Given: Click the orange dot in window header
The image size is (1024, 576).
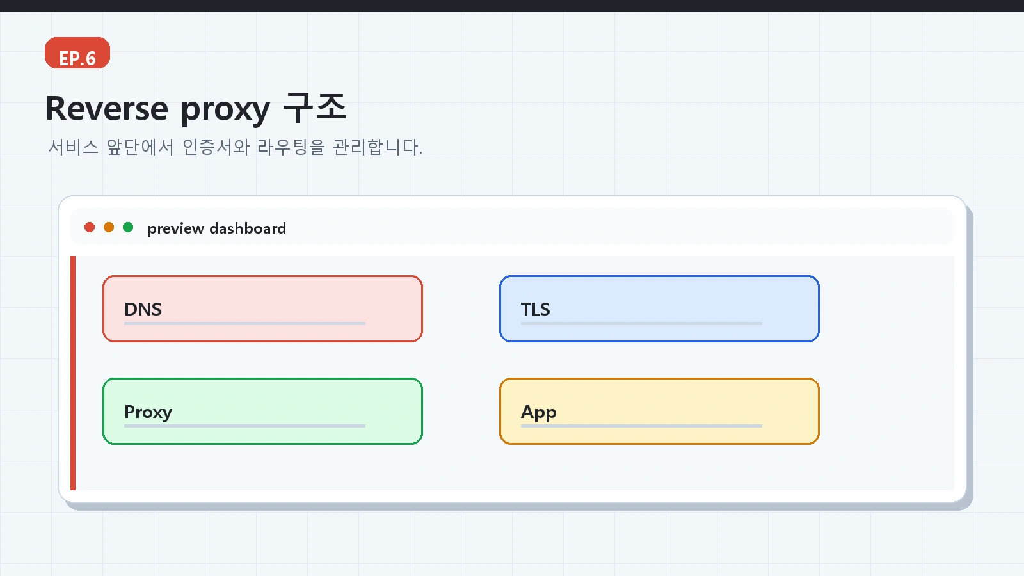Looking at the screenshot, I should point(109,227).
